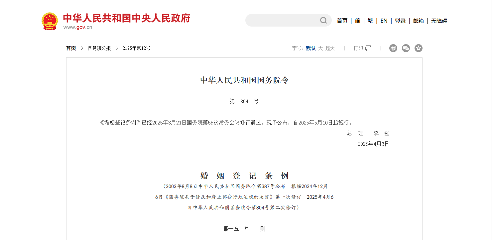Click title 婚姻登记条例
Viewport: 492px width, 240px height.
pos(244,176)
